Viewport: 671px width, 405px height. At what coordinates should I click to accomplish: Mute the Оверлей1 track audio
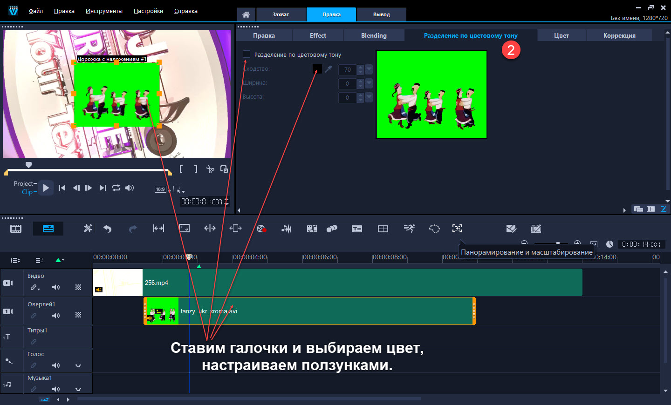[x=56, y=316]
